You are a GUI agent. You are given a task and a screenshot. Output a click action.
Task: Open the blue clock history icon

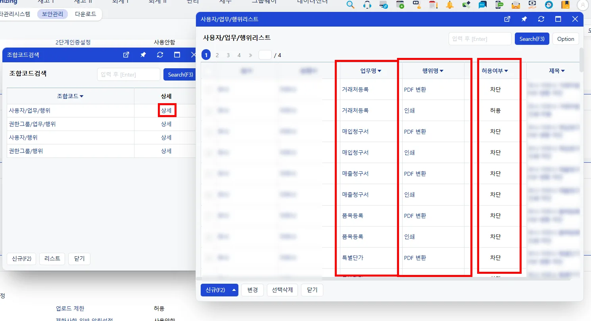549,5
